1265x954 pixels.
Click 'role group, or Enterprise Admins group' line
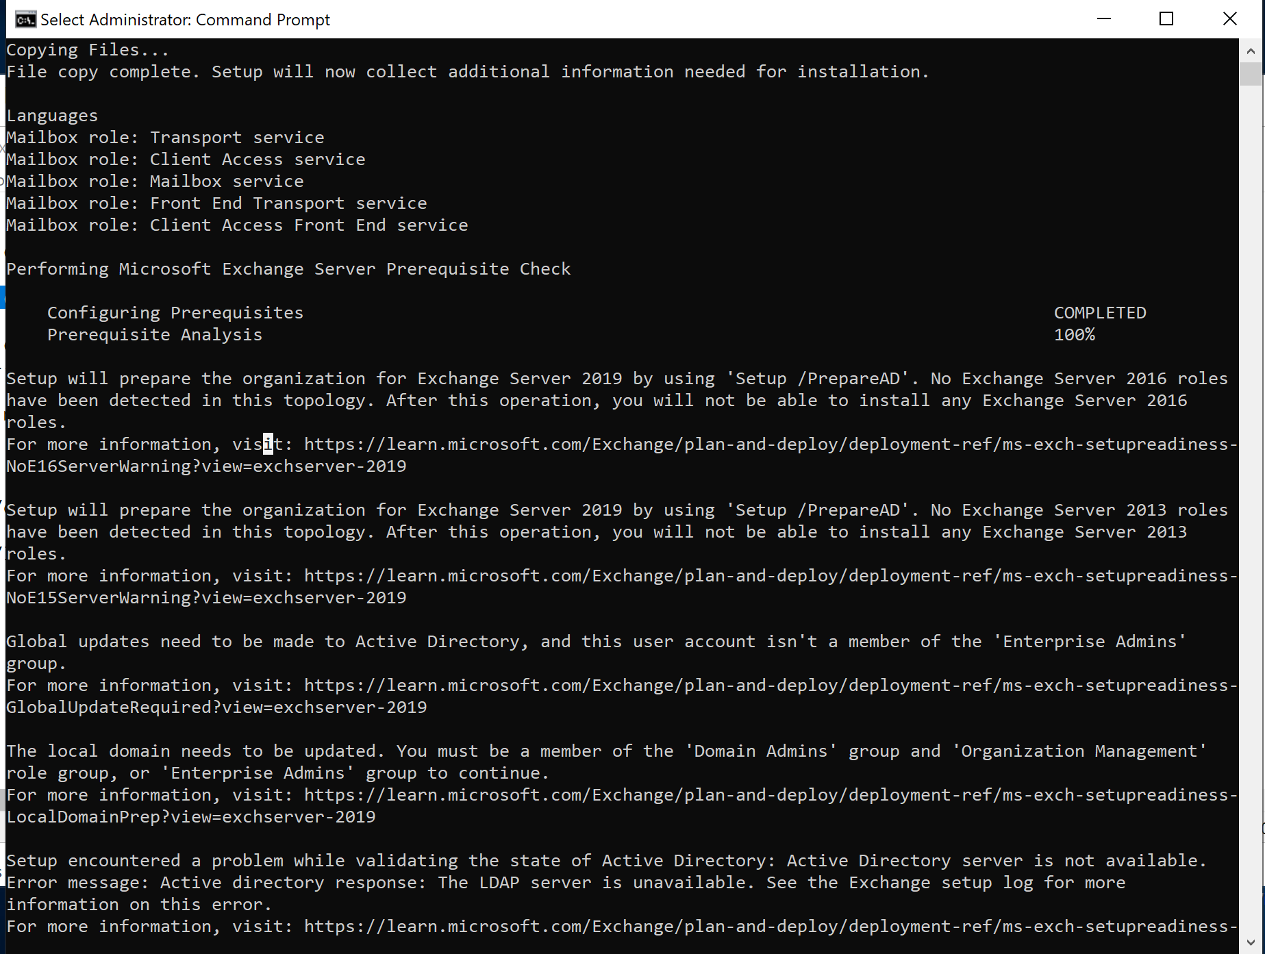pos(278,773)
